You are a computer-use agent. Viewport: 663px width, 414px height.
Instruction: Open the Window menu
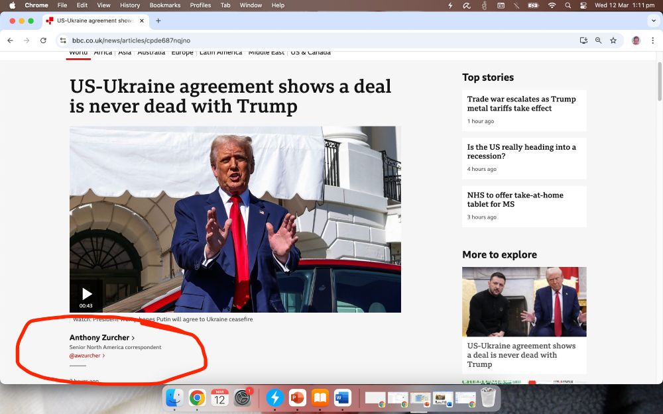(x=251, y=5)
